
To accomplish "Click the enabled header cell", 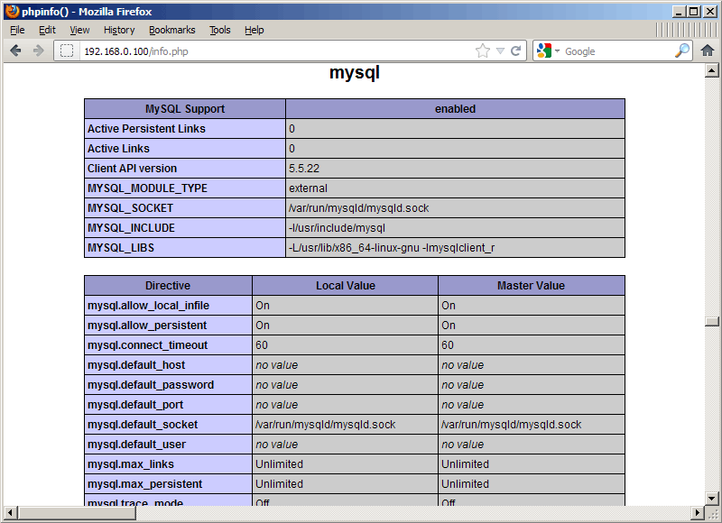I will pyautogui.click(x=455, y=108).
